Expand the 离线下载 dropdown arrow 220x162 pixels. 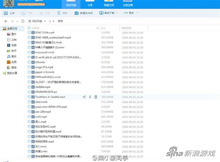click(117, 13)
